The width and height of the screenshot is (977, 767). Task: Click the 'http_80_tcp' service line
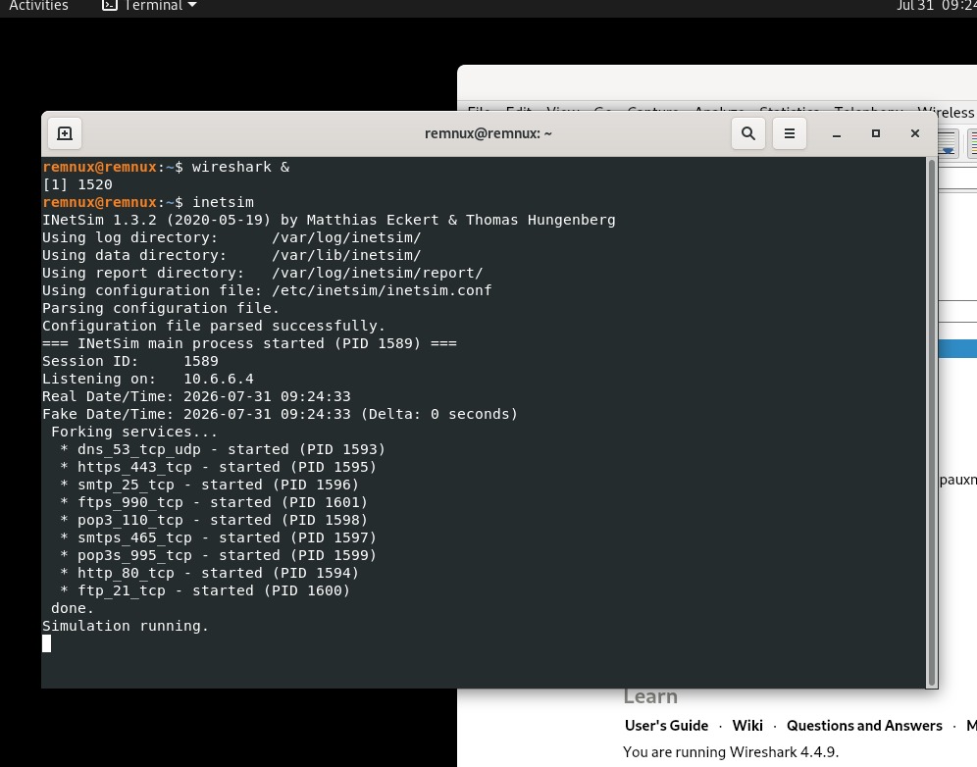209,573
